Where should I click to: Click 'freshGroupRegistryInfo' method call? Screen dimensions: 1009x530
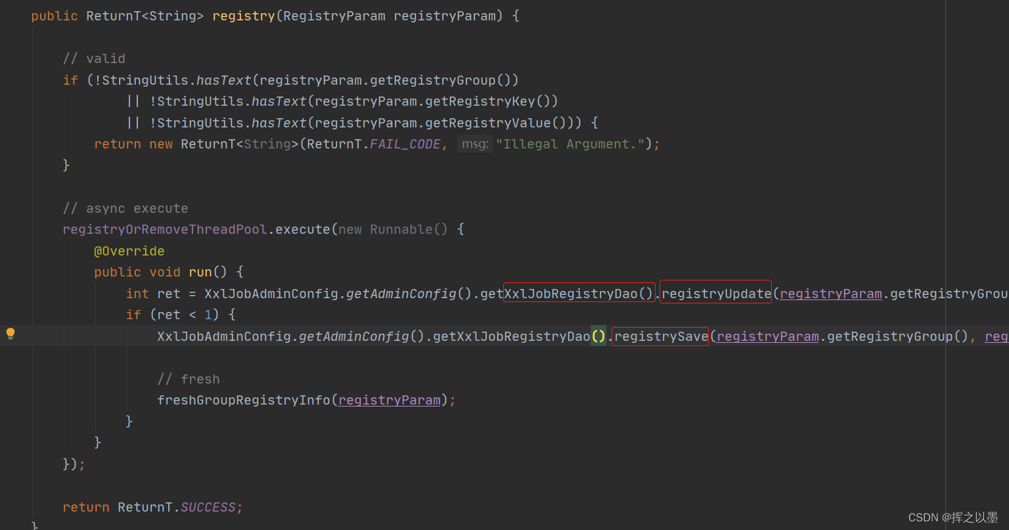[x=244, y=400]
